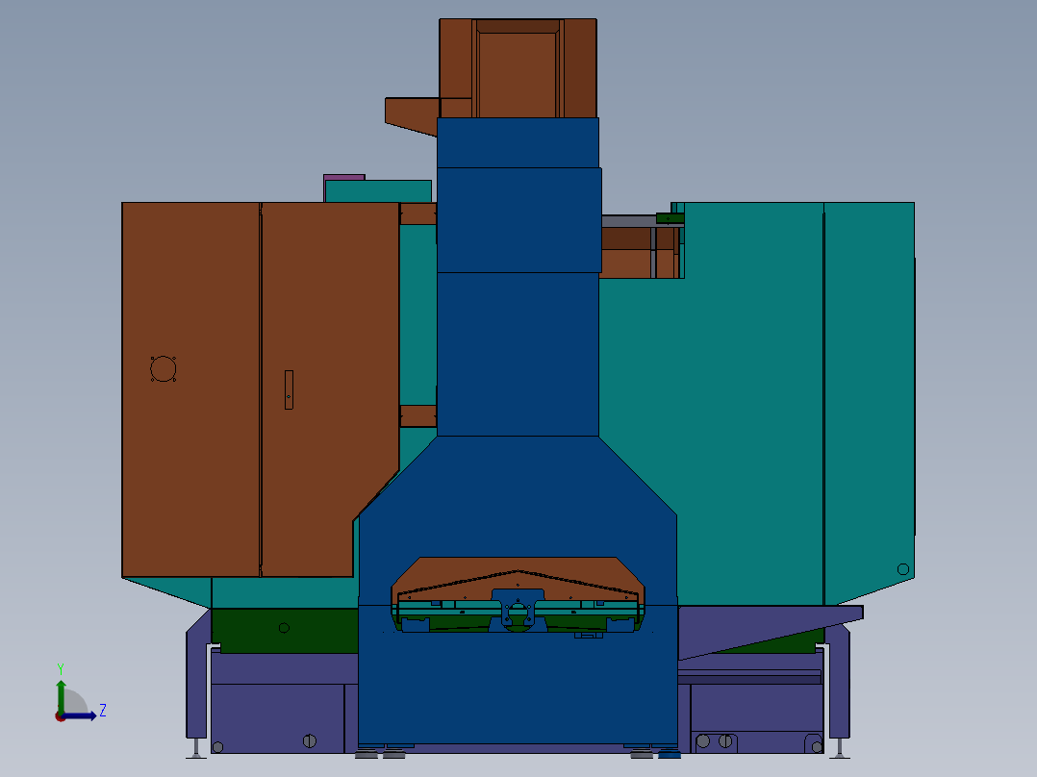Select circular port on brown left cabinet door
Image resolution: width=1037 pixels, height=777 pixels.
[164, 369]
